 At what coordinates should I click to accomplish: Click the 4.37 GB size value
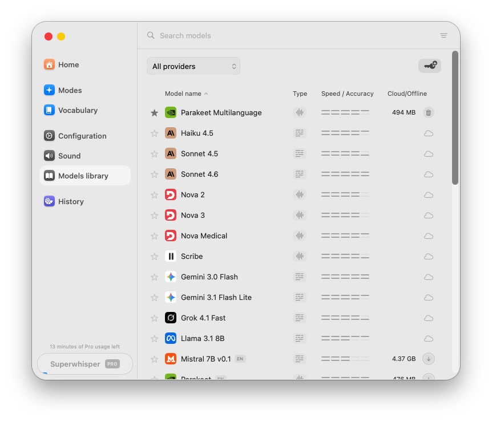[x=404, y=359]
